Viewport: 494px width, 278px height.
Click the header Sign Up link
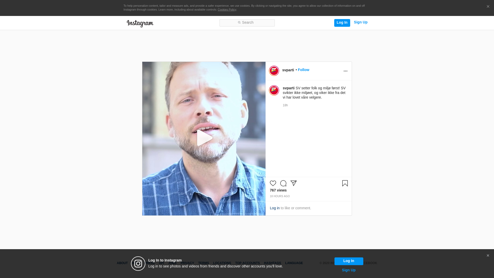[x=360, y=22]
